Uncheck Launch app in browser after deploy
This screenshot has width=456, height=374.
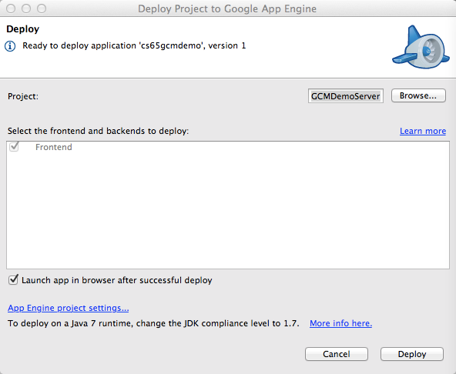pos(13,280)
